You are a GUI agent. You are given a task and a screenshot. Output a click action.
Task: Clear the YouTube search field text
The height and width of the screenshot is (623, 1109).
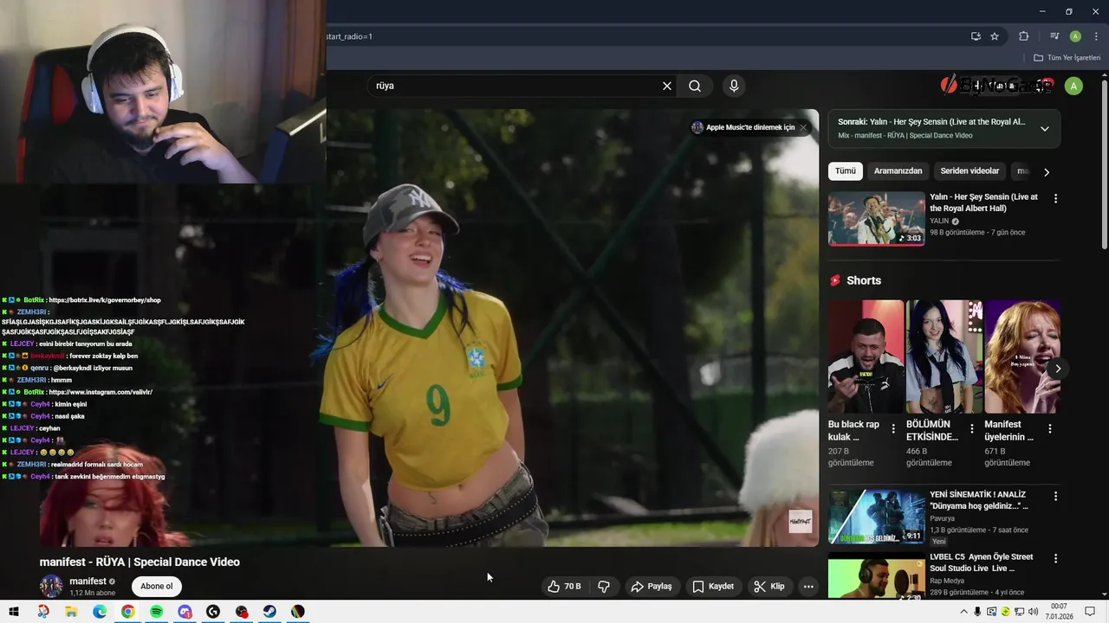point(667,86)
